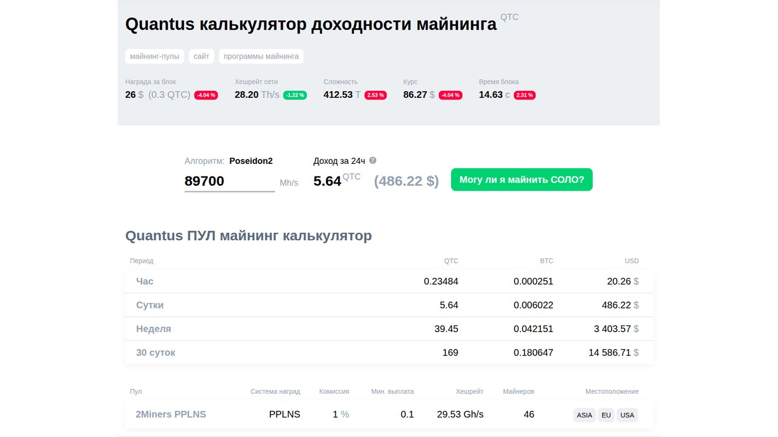Click the help icon next to Доход за 24ч
778x437 pixels.
(x=373, y=161)
